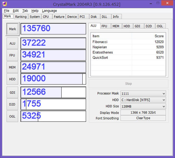Click the D2D score bar 1755

(x=53, y=104)
